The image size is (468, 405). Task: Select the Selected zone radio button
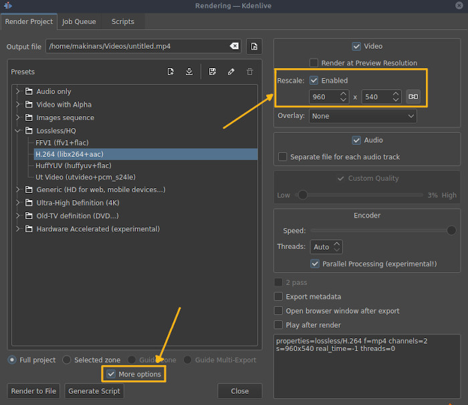[x=67, y=360]
